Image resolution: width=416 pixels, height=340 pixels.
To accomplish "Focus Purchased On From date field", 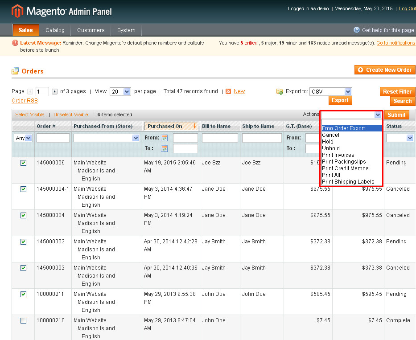I will point(185,138).
